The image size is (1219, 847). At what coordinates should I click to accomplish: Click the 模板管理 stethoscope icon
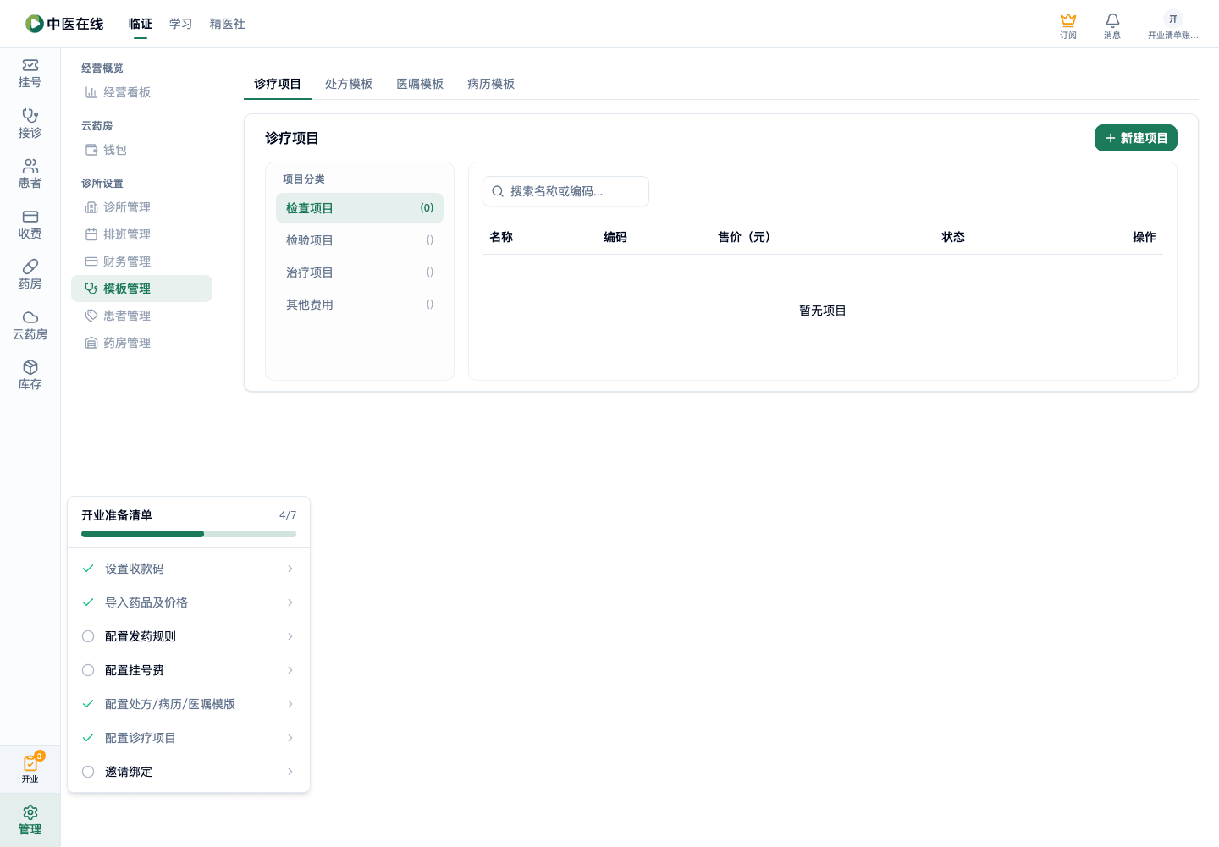pos(91,289)
